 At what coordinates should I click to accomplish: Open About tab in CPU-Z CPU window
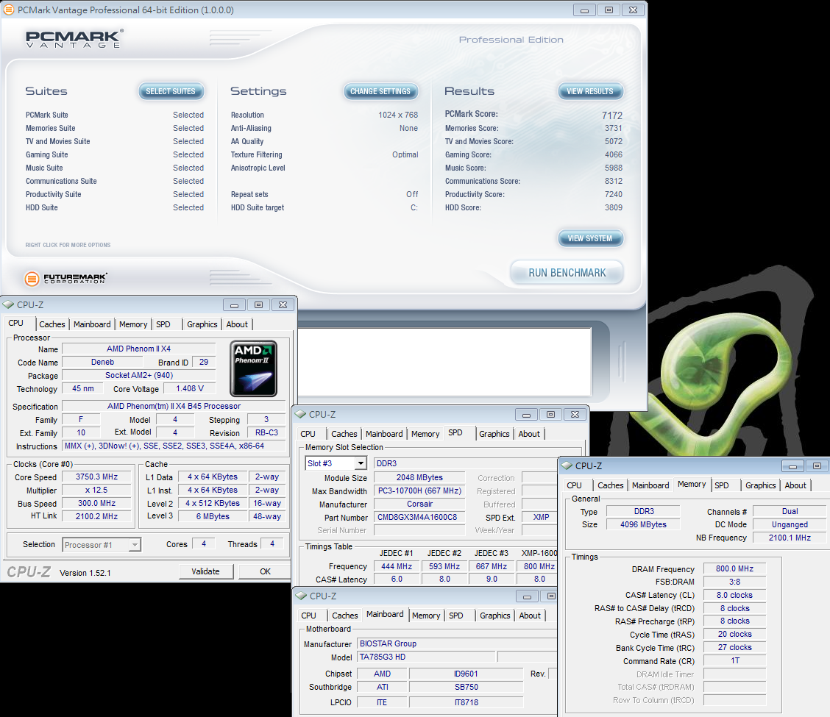pyautogui.click(x=237, y=324)
